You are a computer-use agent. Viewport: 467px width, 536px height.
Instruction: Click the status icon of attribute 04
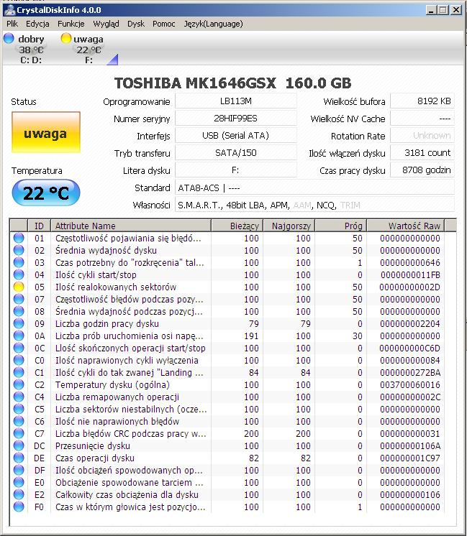[19, 274]
